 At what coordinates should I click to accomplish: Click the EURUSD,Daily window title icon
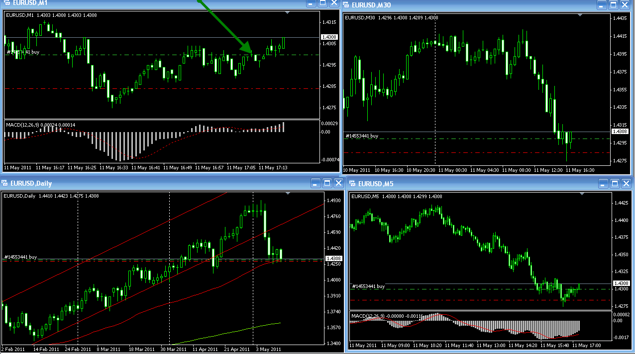[x=5, y=183]
